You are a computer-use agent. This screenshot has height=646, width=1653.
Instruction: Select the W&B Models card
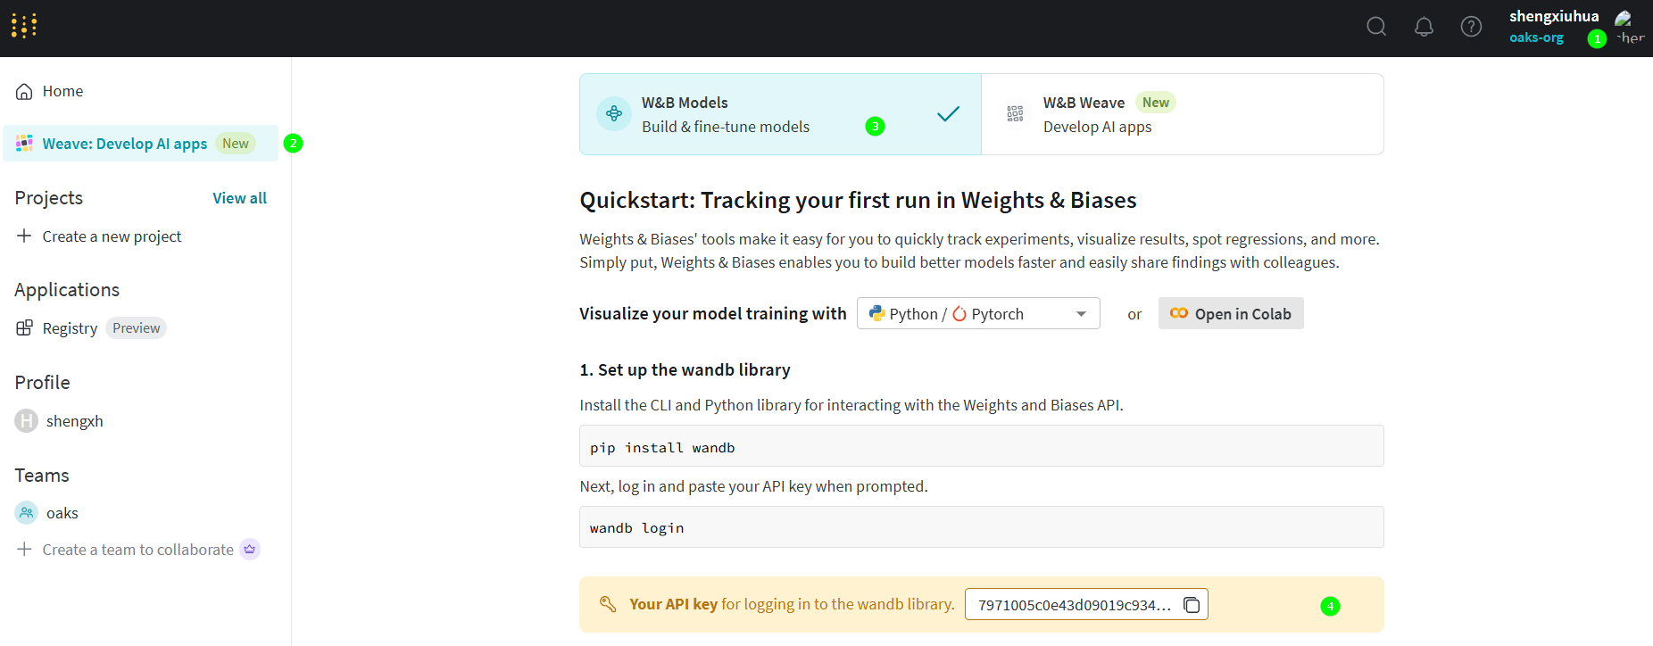[x=780, y=114]
